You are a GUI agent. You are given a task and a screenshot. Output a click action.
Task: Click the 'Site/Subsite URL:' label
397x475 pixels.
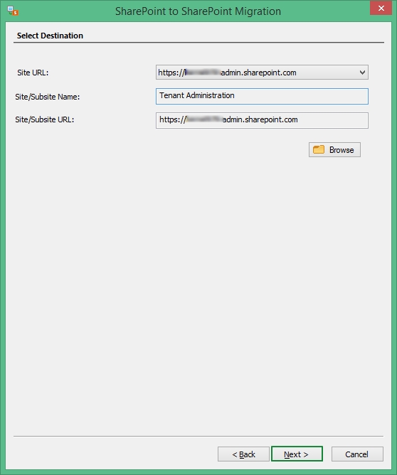coord(45,119)
